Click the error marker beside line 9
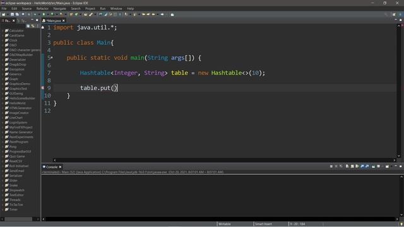Image resolution: width=404 pixels, height=227 pixels. (43, 88)
